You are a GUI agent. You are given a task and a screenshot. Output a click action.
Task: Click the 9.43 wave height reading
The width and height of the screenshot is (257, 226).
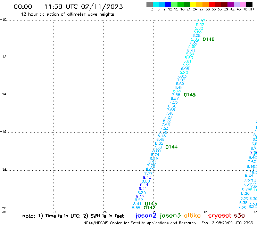point(147,177)
